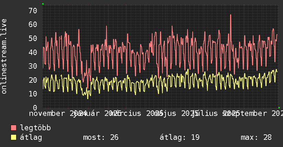Click the 'november' x-axis label
The width and height of the screenshot is (283, 147).
(47, 113)
